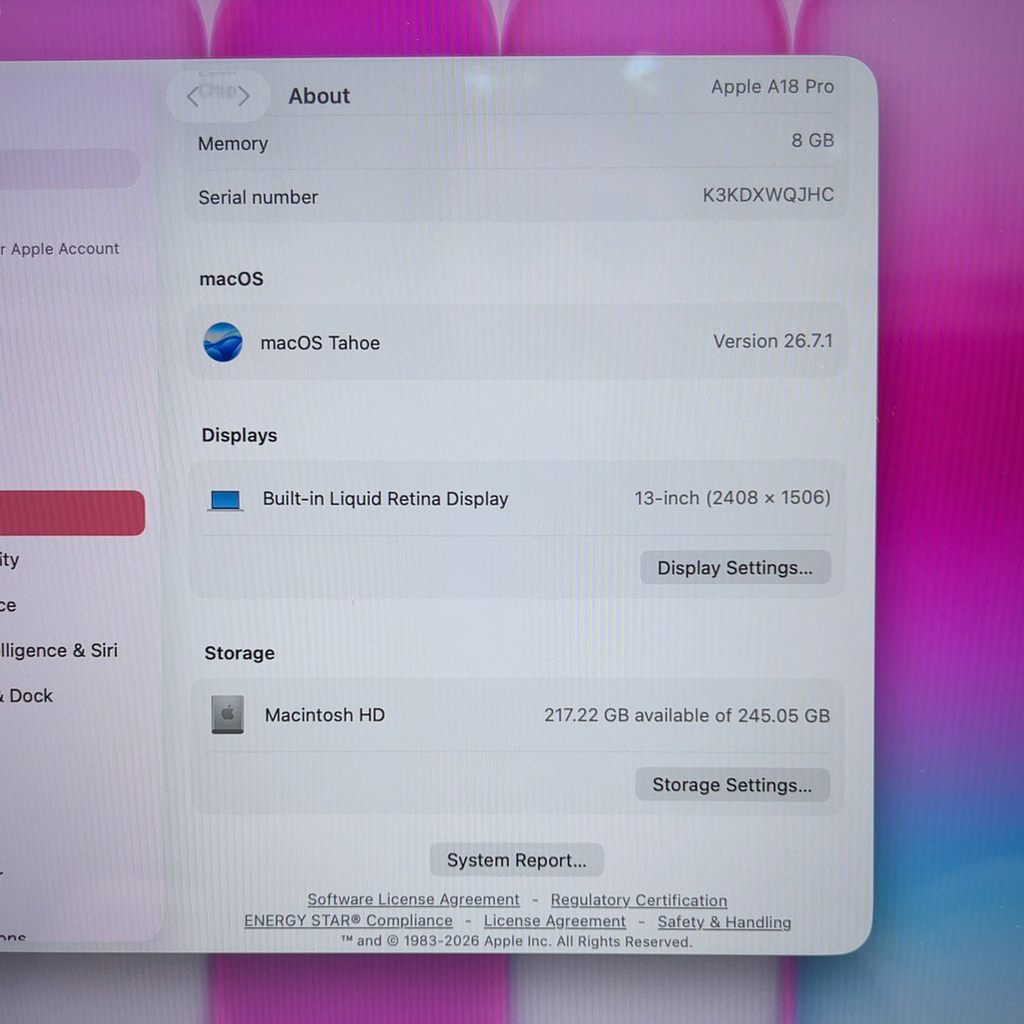This screenshot has height=1024, width=1024.
Task: Click the Macintosh HD label
Action: (x=325, y=715)
